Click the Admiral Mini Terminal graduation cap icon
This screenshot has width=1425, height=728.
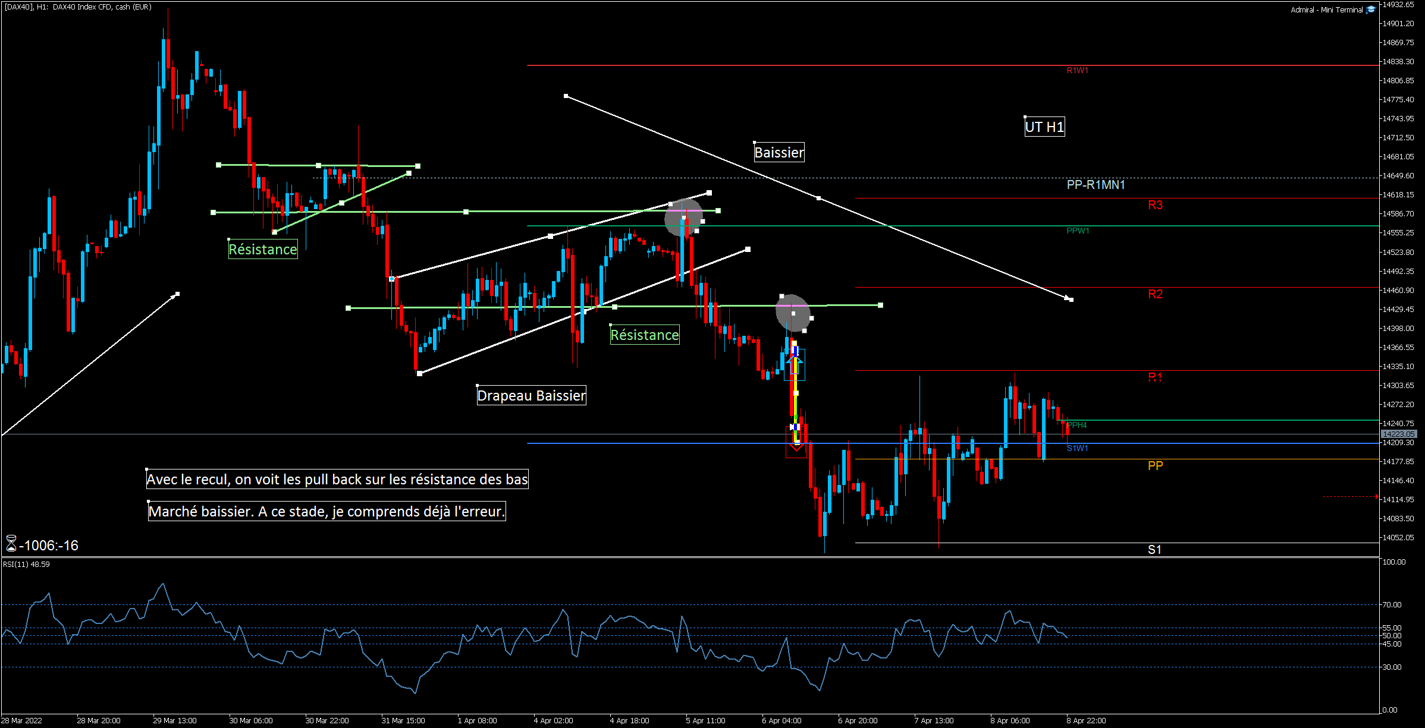point(1371,10)
